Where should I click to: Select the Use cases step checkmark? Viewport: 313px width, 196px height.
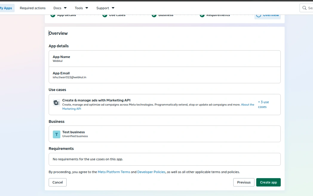click(105, 15)
